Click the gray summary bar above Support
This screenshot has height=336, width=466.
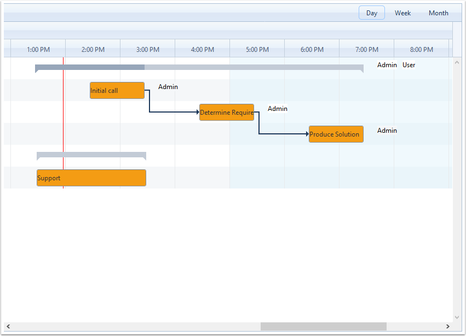(91, 155)
